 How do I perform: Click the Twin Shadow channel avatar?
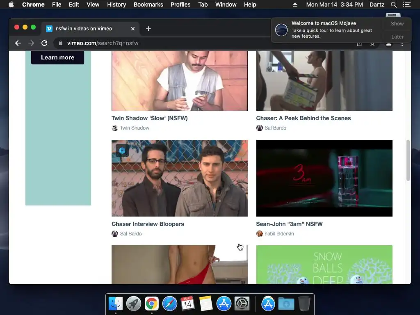pyautogui.click(x=115, y=128)
